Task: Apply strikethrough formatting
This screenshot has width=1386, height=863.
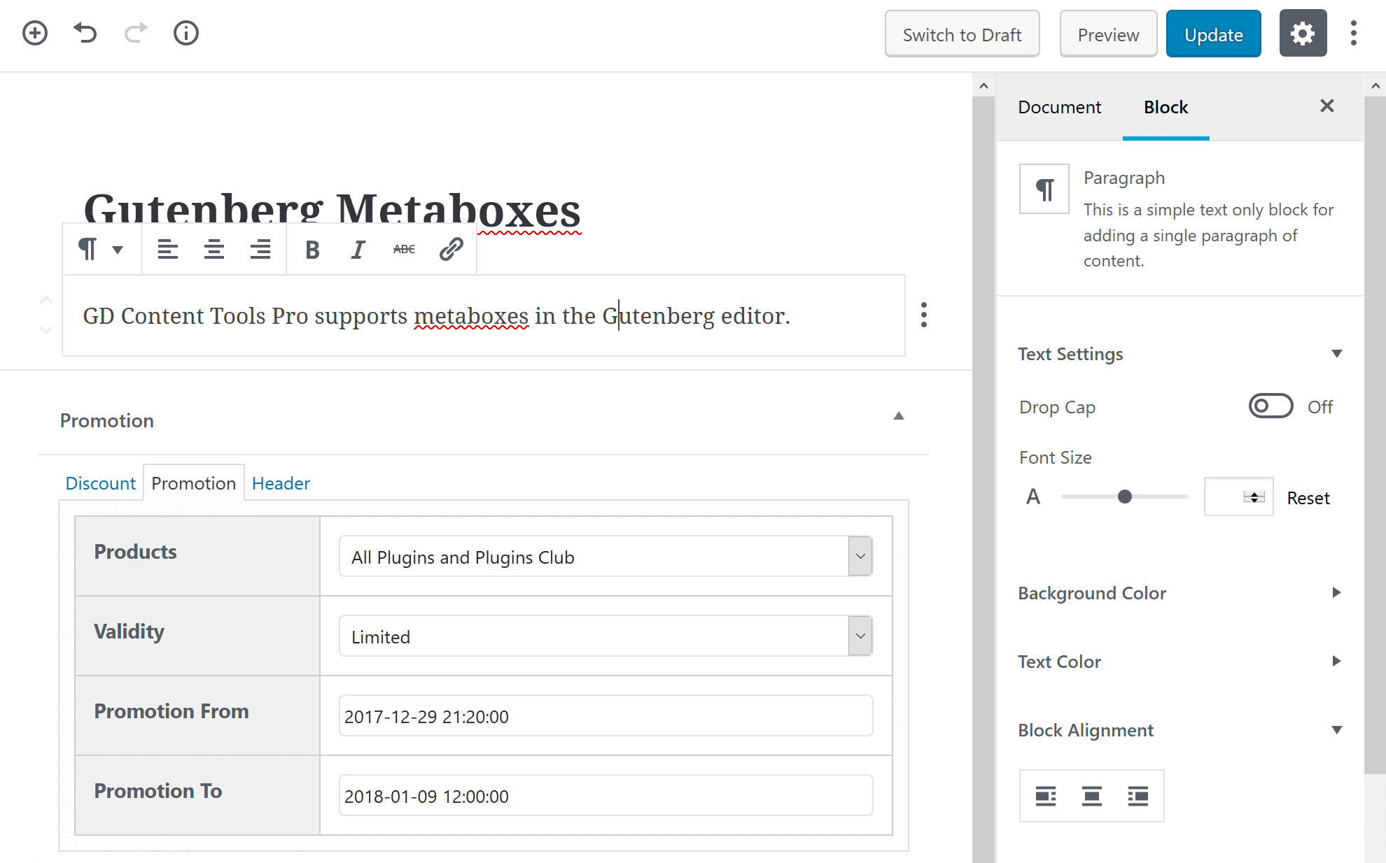Action: click(404, 250)
